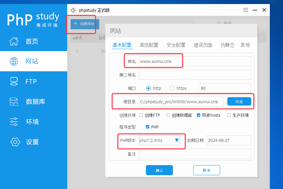Switch to 安全配置 tab
This screenshot has height=189, width=283.
pos(176,45)
